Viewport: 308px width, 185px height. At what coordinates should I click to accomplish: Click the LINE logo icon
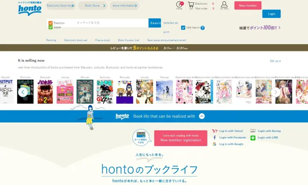253,138
